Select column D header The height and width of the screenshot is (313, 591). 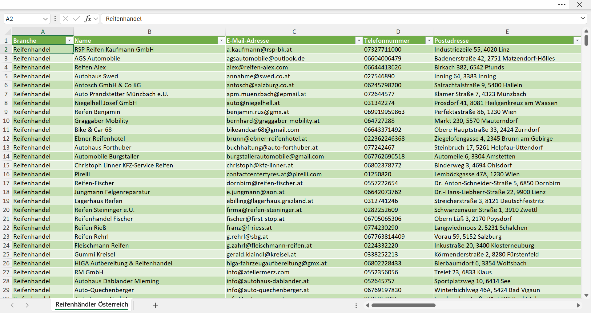pos(398,32)
